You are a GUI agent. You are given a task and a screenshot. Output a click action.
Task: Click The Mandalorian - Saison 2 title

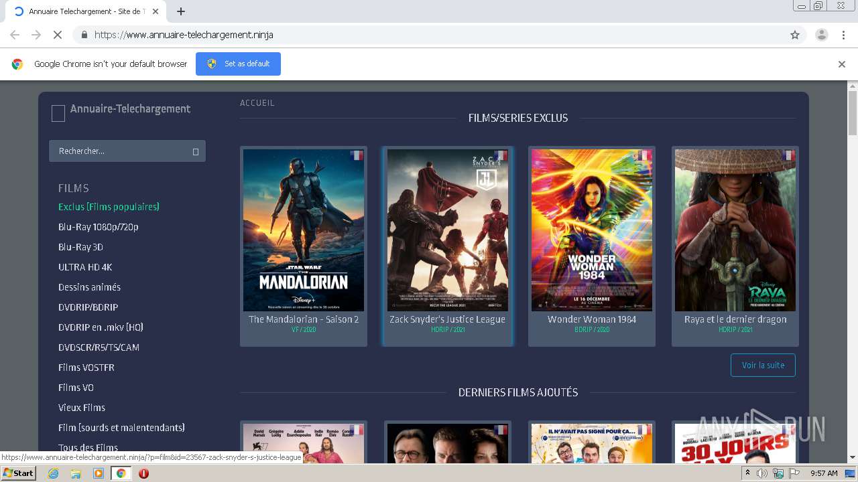[304, 319]
